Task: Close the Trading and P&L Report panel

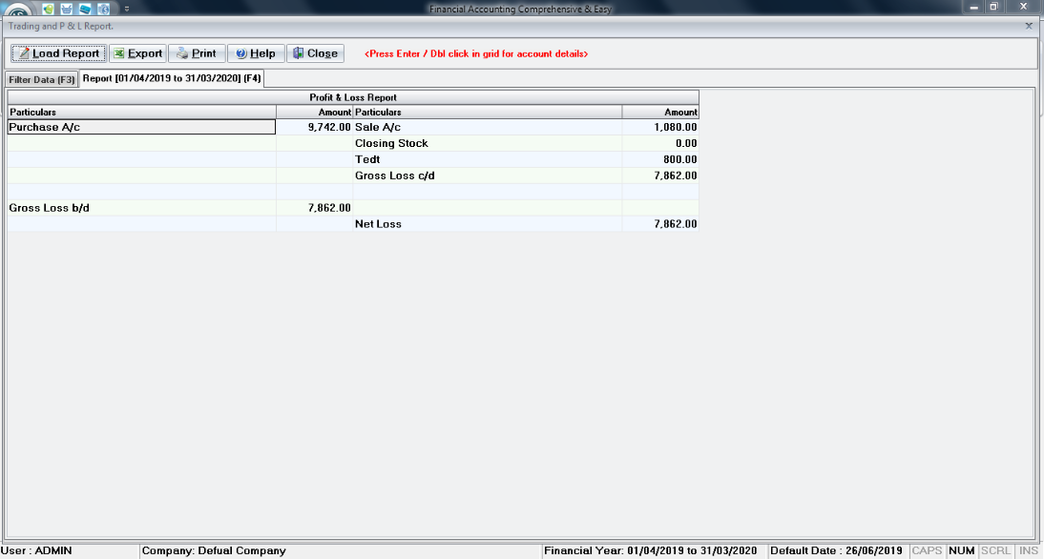Action: pos(1028,26)
